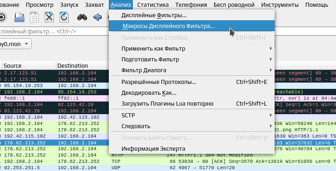Screen dimensions: 336x171
Task: Open the Просмотр menu
Action: (x=40, y=5)
